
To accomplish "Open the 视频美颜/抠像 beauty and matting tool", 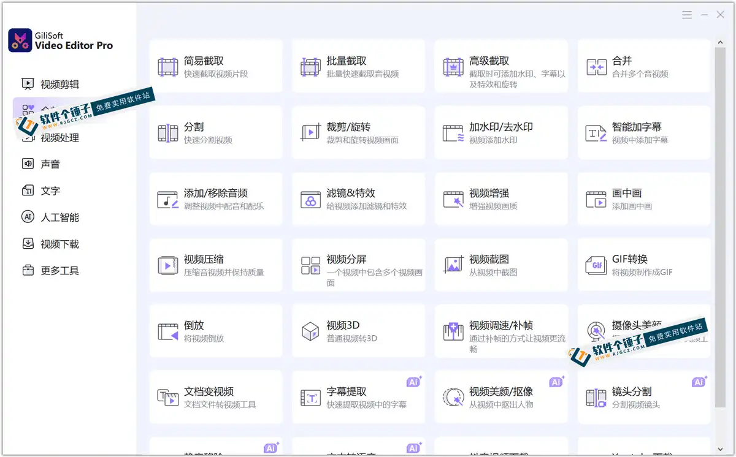I will (501, 397).
